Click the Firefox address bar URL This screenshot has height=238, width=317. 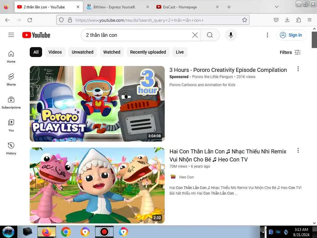coord(140,20)
